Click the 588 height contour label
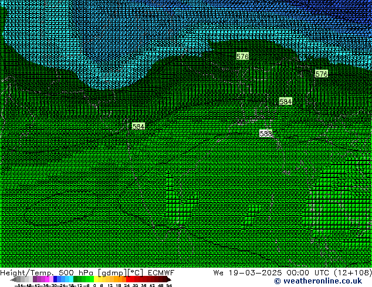This screenshot has height=287, width=372. pos(266,134)
